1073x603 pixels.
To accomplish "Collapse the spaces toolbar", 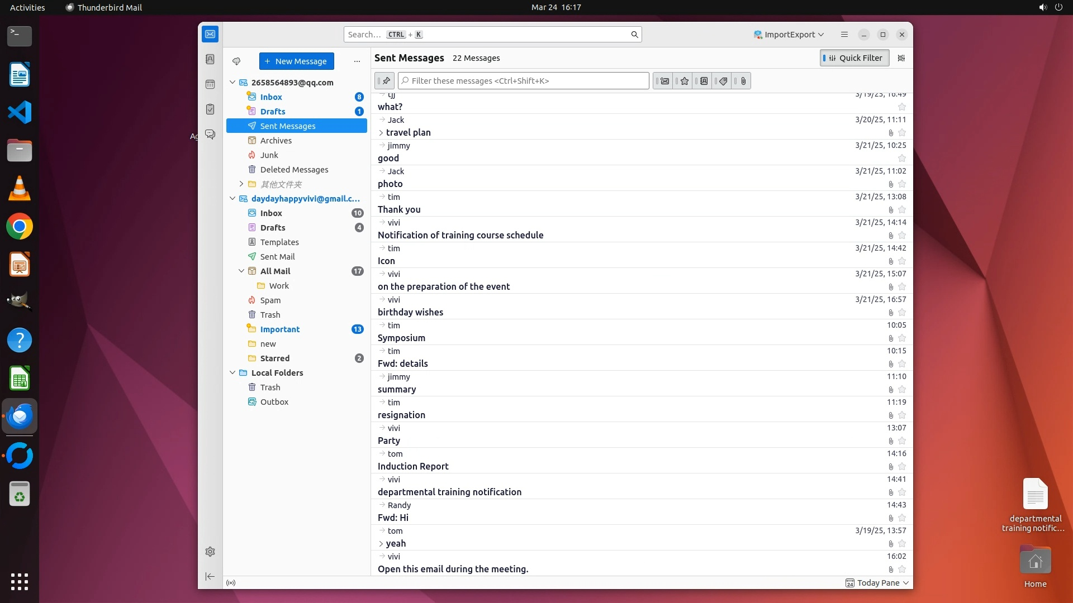I will click(x=210, y=576).
